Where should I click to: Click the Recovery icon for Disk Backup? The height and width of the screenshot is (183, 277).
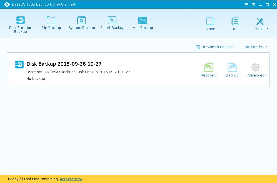(x=209, y=67)
